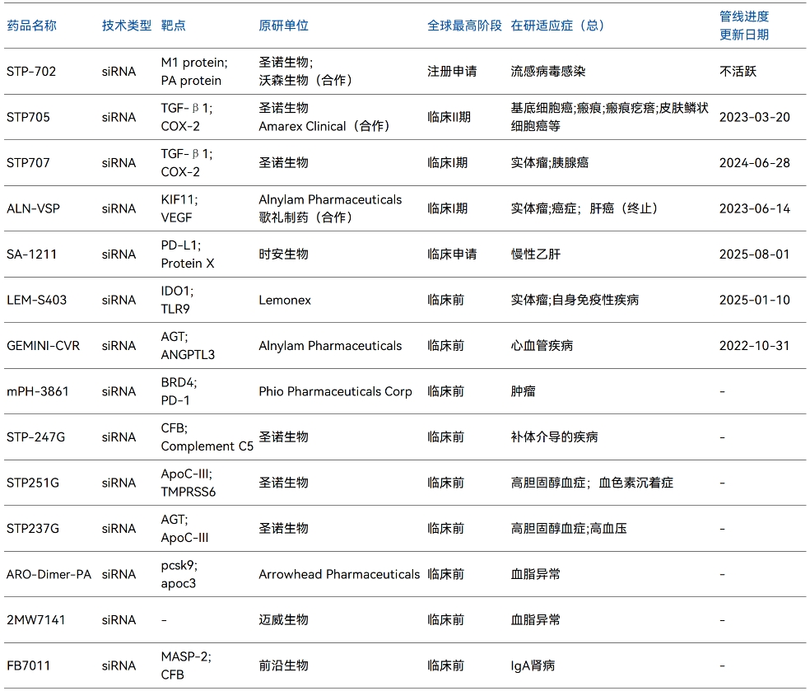The height and width of the screenshot is (691, 810).
Task: Open the STP-702 drug entry
Action: coord(30,72)
